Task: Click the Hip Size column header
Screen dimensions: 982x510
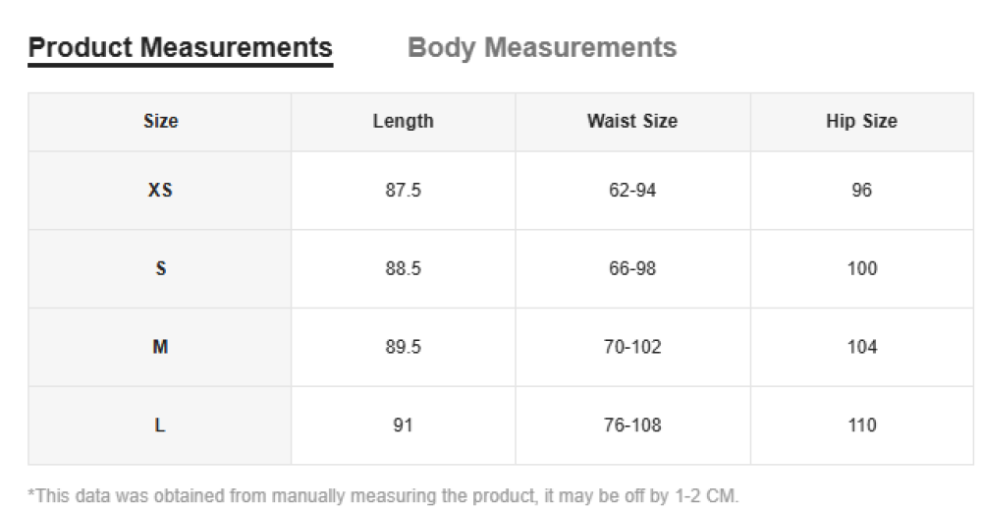Action: [861, 122]
